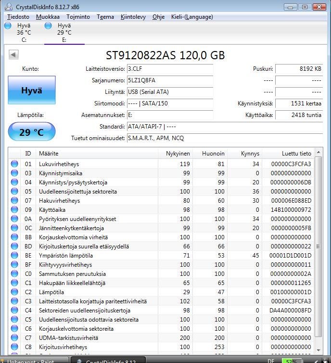331x363 pixels.
Task: Click the Hyvä health status button
Action: point(32,90)
